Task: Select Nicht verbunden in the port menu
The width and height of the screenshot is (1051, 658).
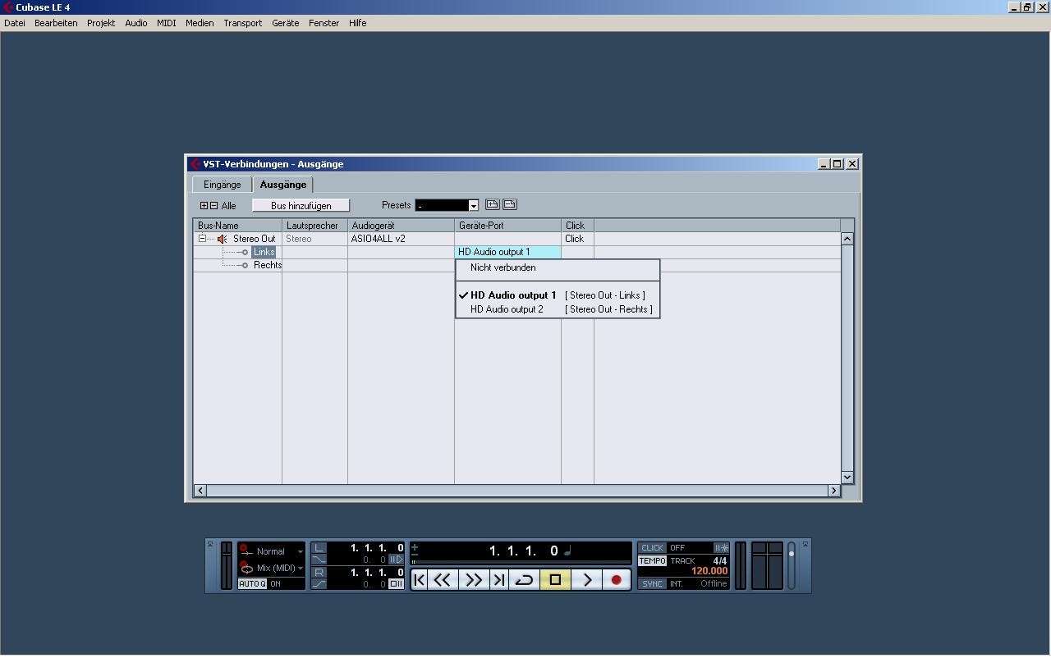Action: (x=558, y=267)
